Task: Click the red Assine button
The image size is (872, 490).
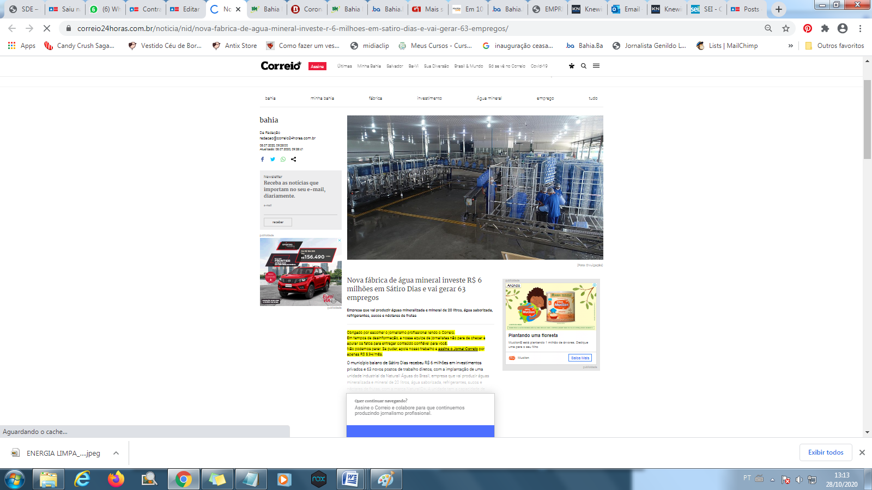Action: tap(317, 66)
